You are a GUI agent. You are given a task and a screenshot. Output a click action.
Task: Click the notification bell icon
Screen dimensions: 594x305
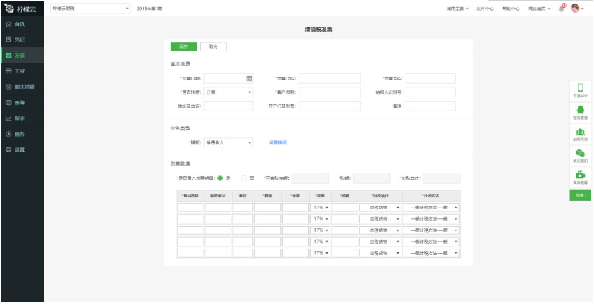pos(562,9)
